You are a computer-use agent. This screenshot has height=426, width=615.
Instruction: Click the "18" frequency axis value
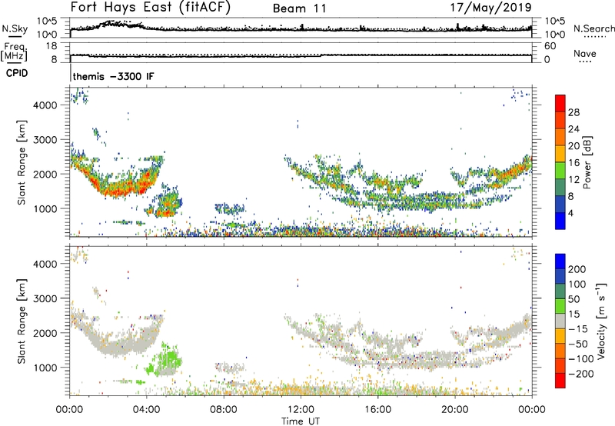(x=52, y=46)
